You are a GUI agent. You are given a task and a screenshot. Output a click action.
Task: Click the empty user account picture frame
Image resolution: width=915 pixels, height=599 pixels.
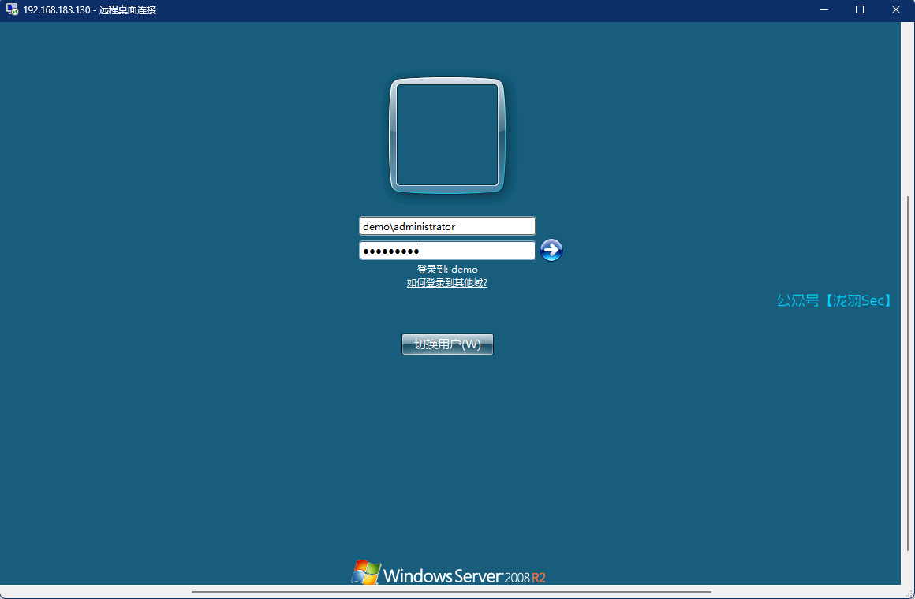447,135
